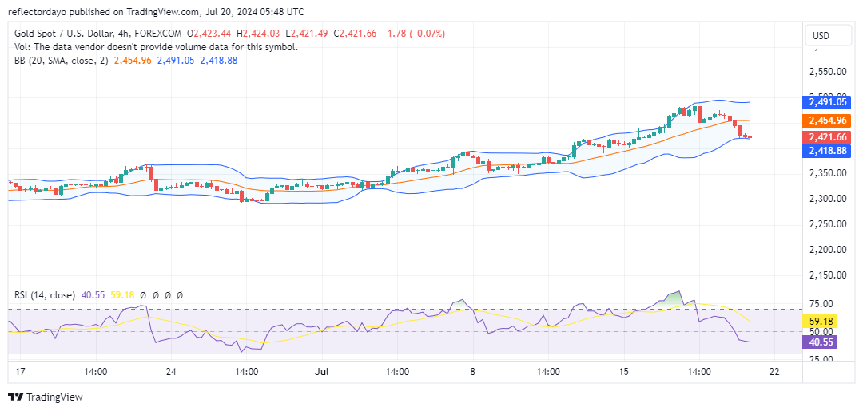Click the 2,550.00 price axis label
Screen dimensions: 863x411
coord(827,72)
